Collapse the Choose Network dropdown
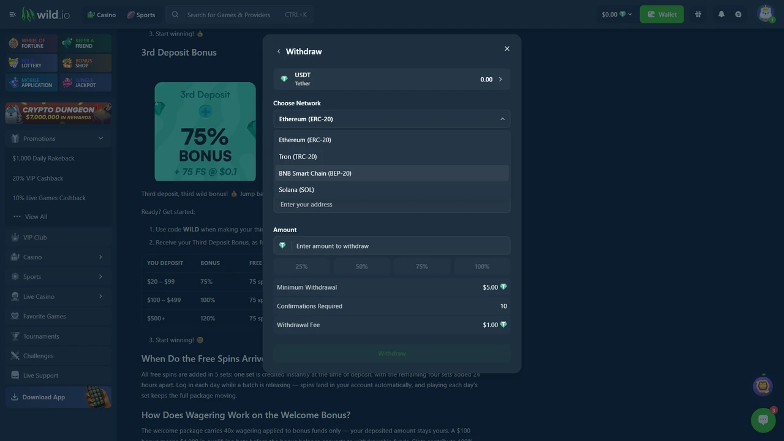Image resolution: width=784 pixels, height=441 pixels. pyautogui.click(x=391, y=119)
